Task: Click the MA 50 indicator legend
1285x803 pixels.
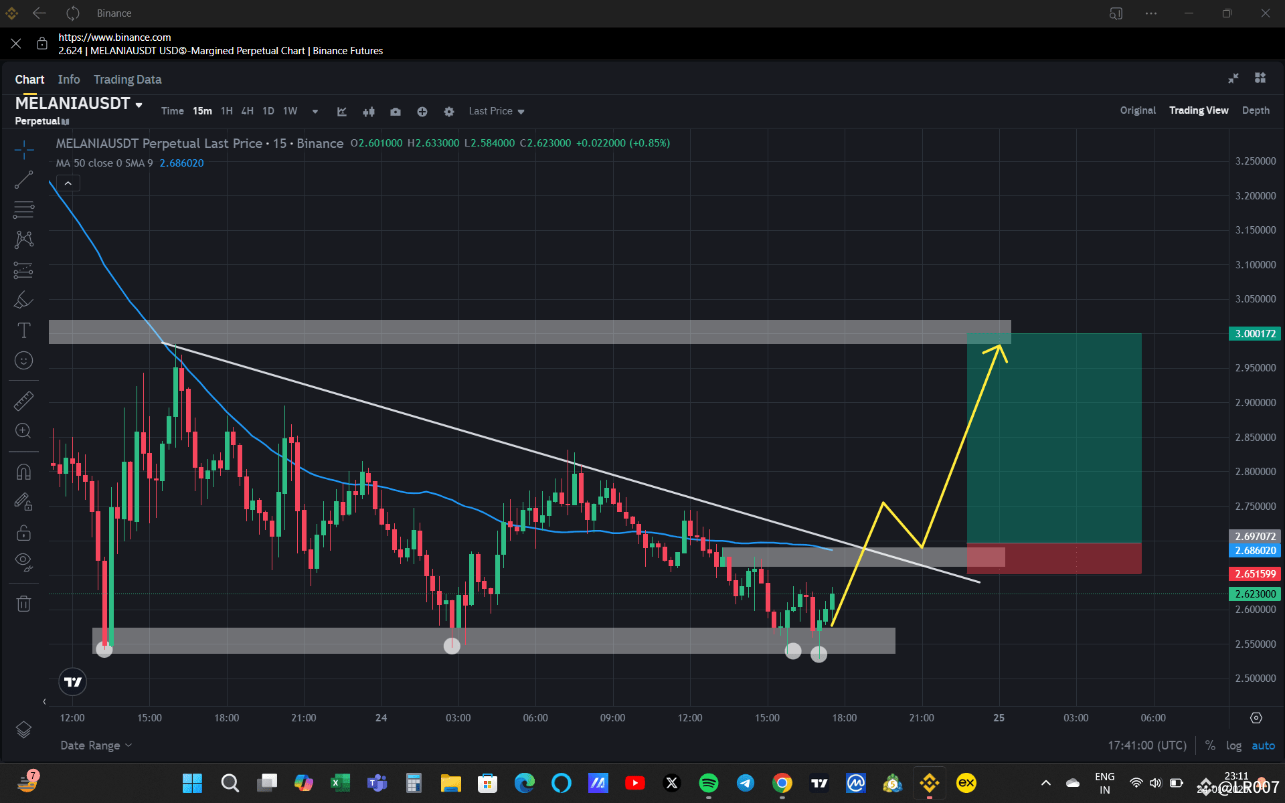Action: coord(104,163)
